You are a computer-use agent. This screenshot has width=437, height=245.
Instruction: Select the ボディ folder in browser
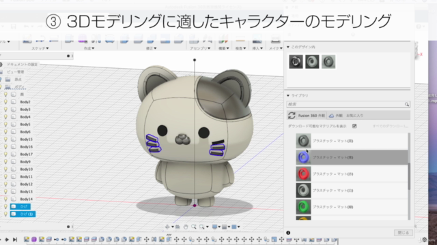pos(20,87)
